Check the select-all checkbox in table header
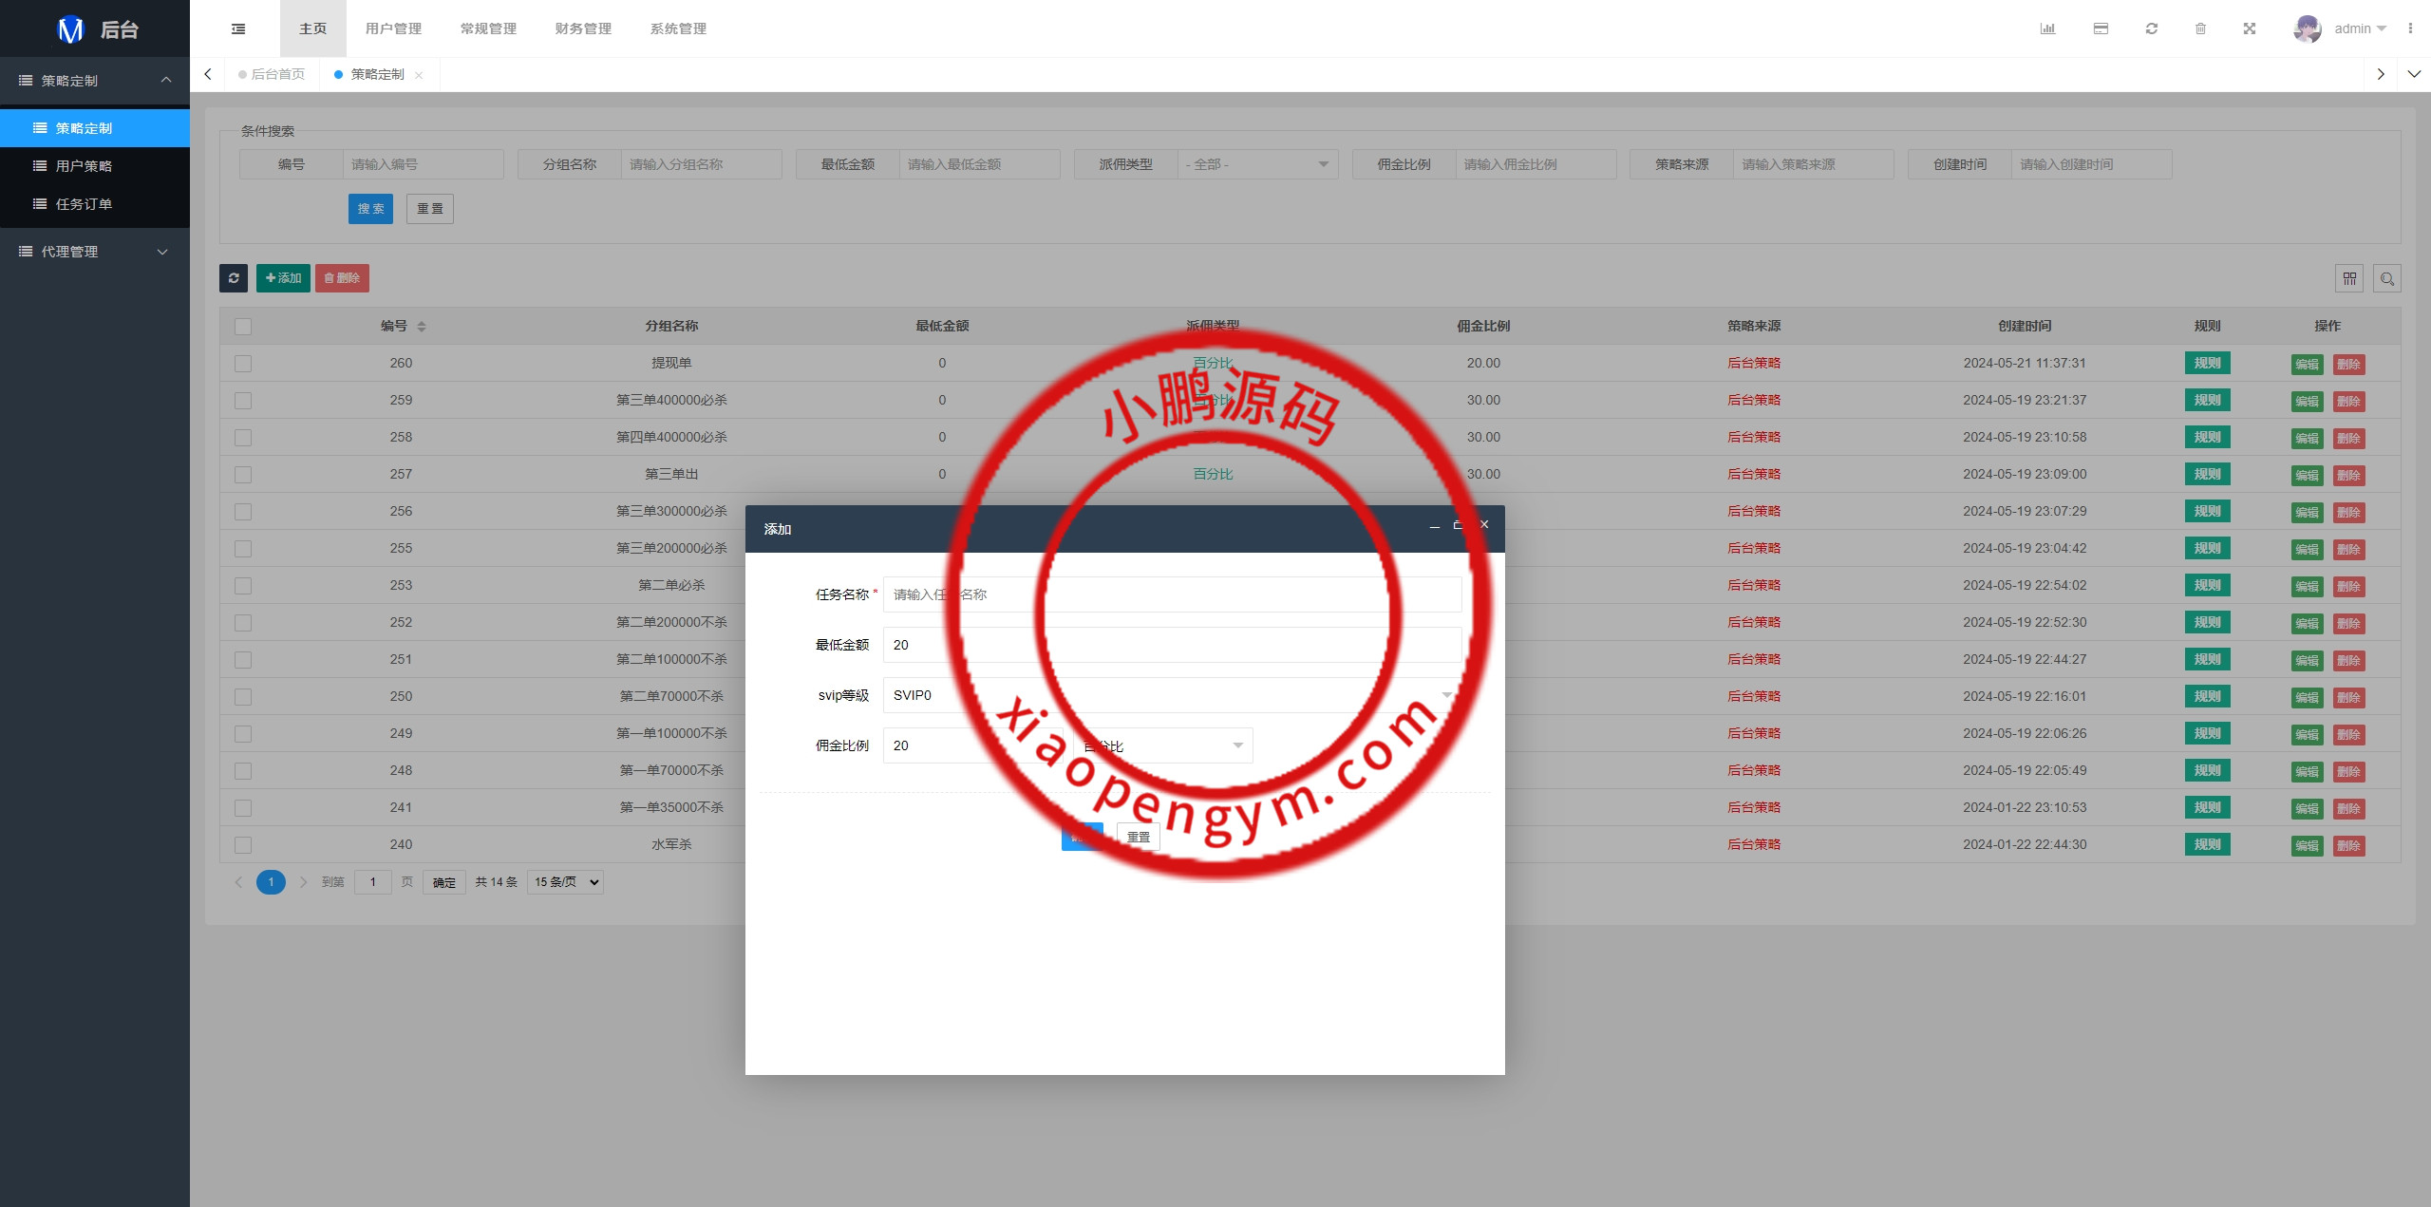 [243, 327]
